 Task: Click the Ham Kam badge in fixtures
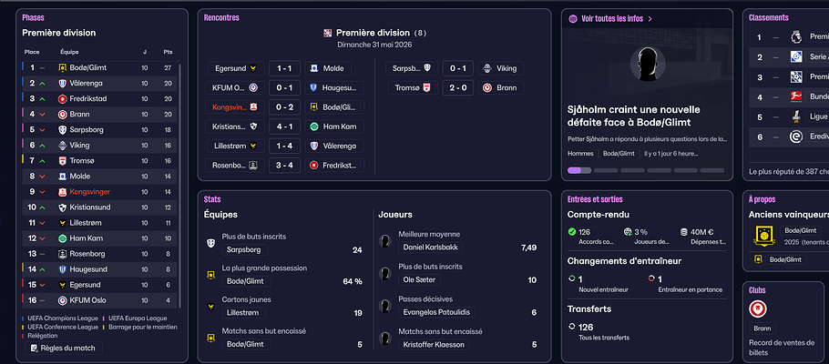click(x=314, y=126)
